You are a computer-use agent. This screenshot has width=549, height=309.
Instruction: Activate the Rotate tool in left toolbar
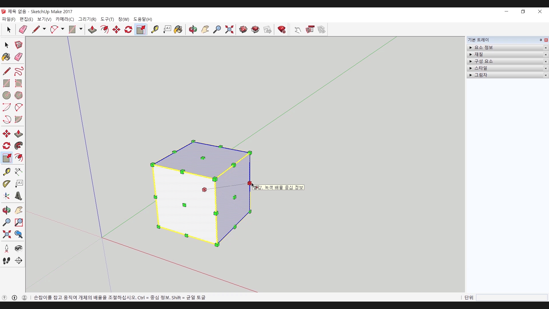[7, 146]
